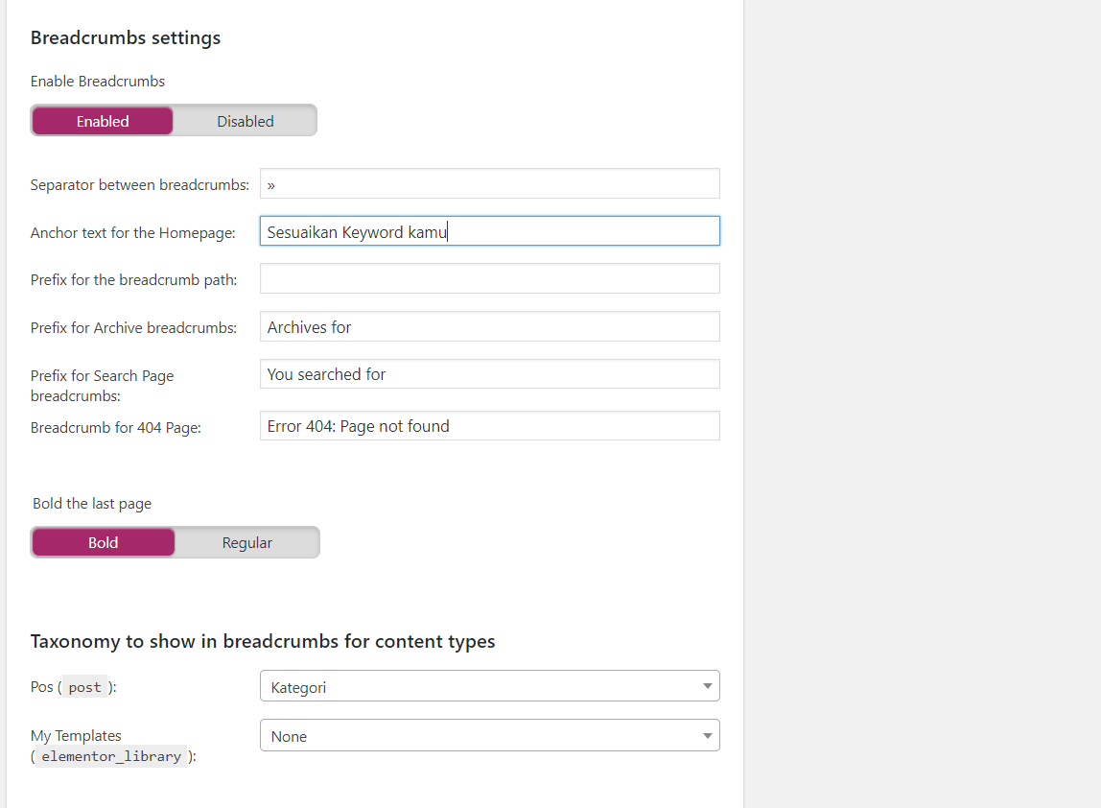Click the arrow on the None dropdown
Viewport: 1101px width, 808px height.
[707, 736]
